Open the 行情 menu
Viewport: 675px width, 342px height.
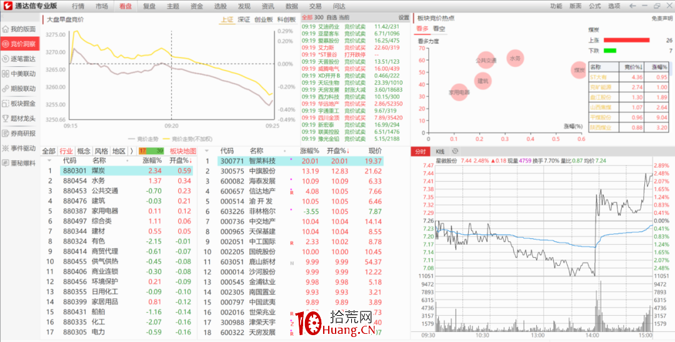(78, 6)
